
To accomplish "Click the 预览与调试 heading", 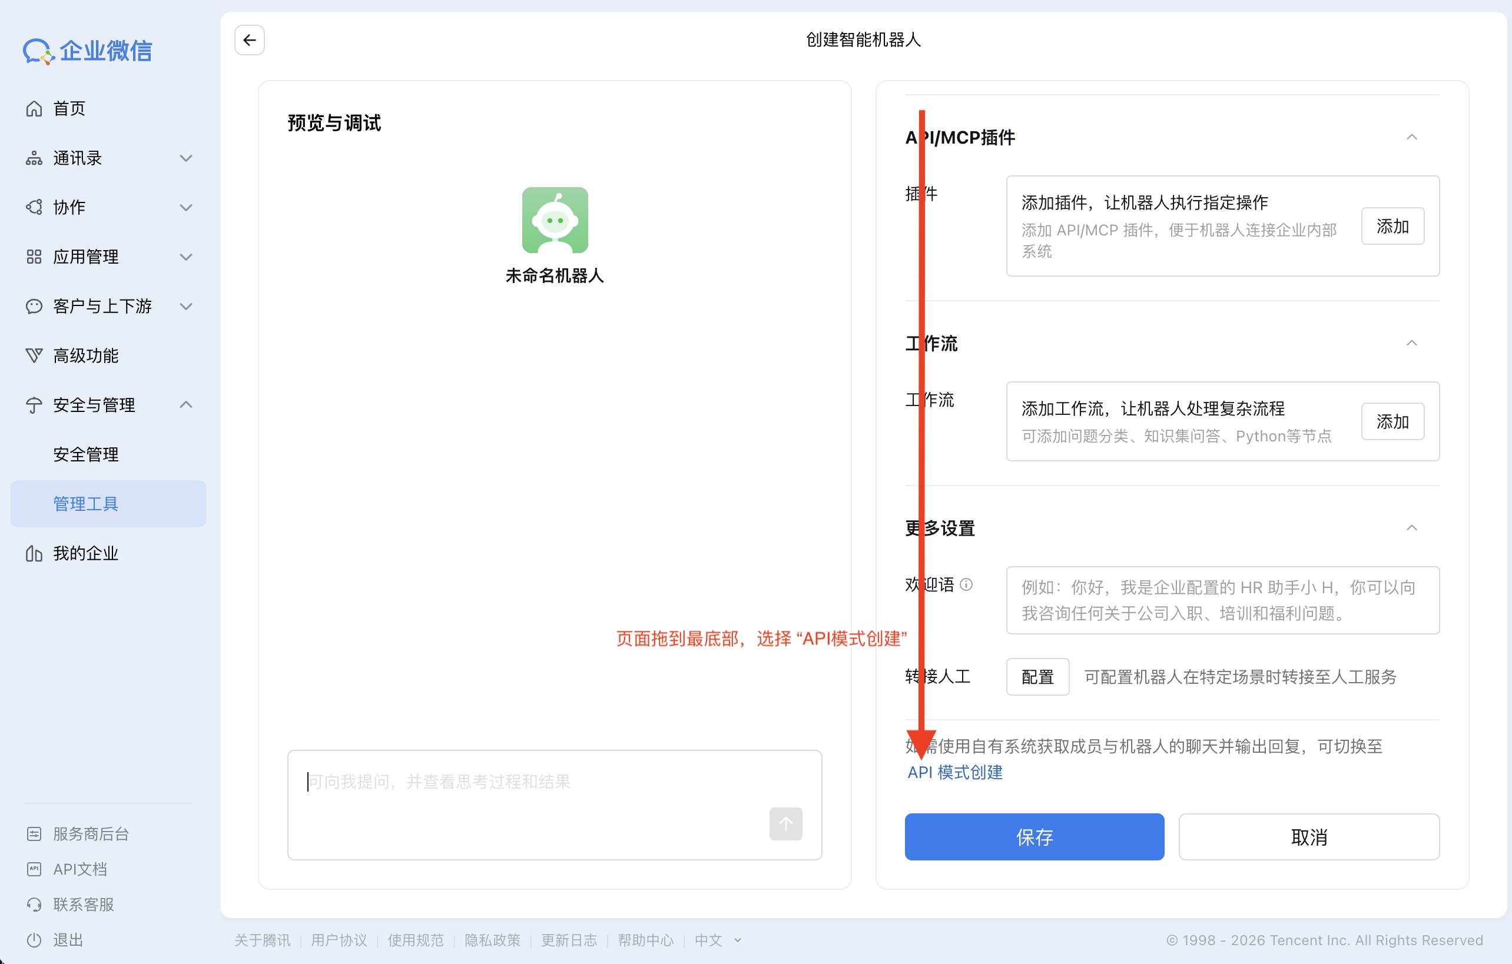I will tap(334, 123).
